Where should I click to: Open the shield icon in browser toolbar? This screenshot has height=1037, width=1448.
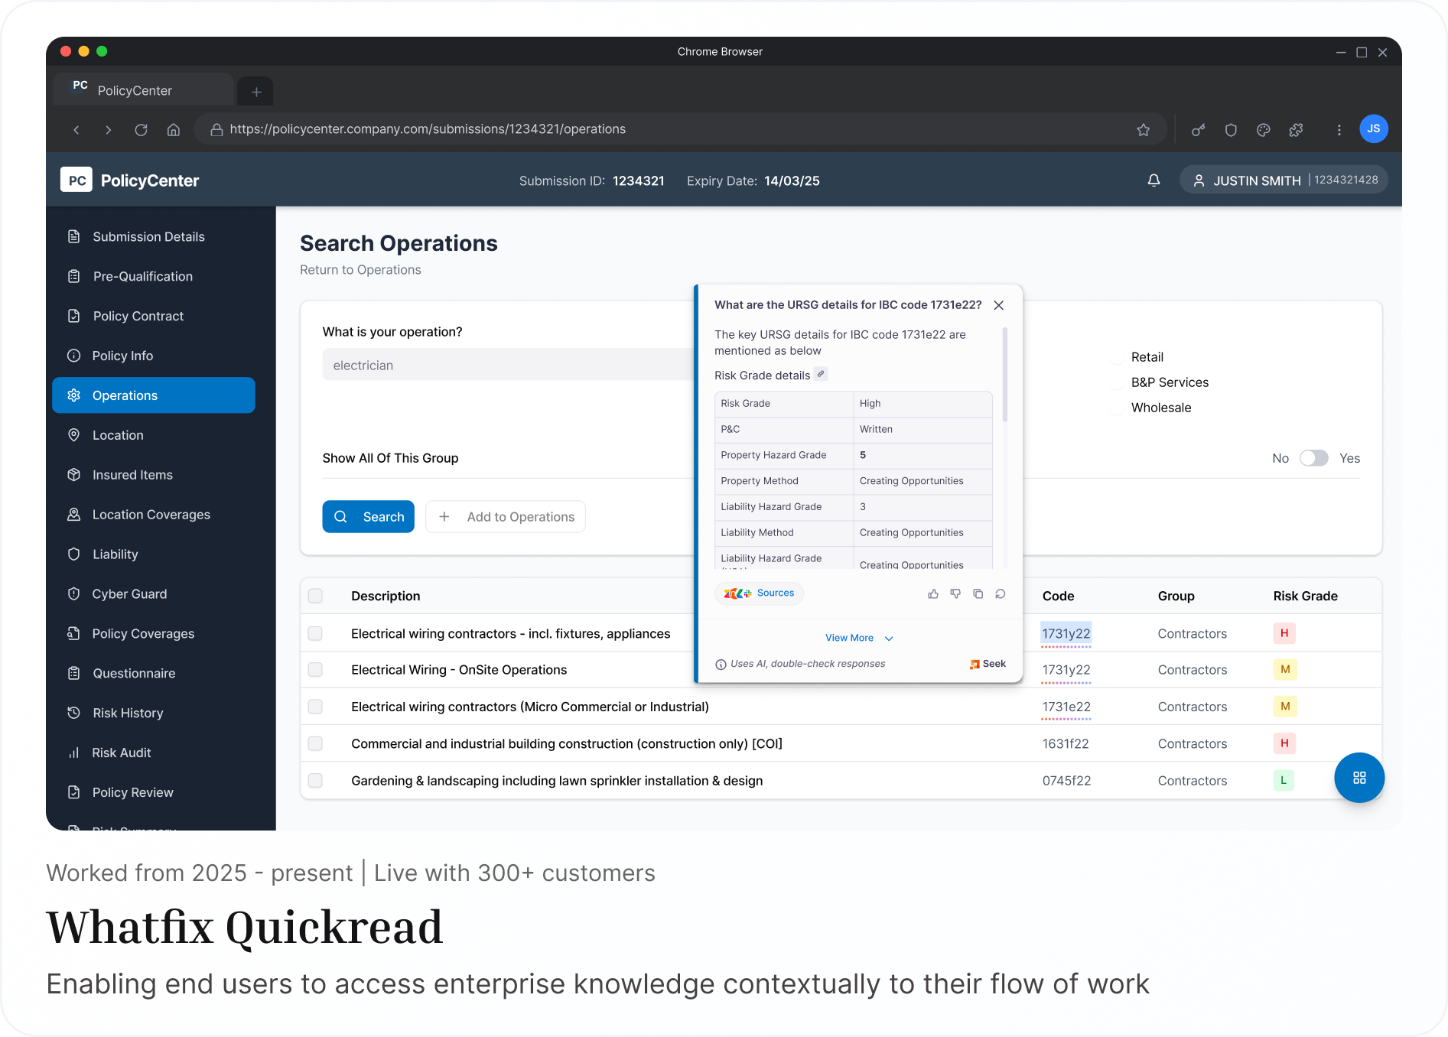(x=1231, y=130)
